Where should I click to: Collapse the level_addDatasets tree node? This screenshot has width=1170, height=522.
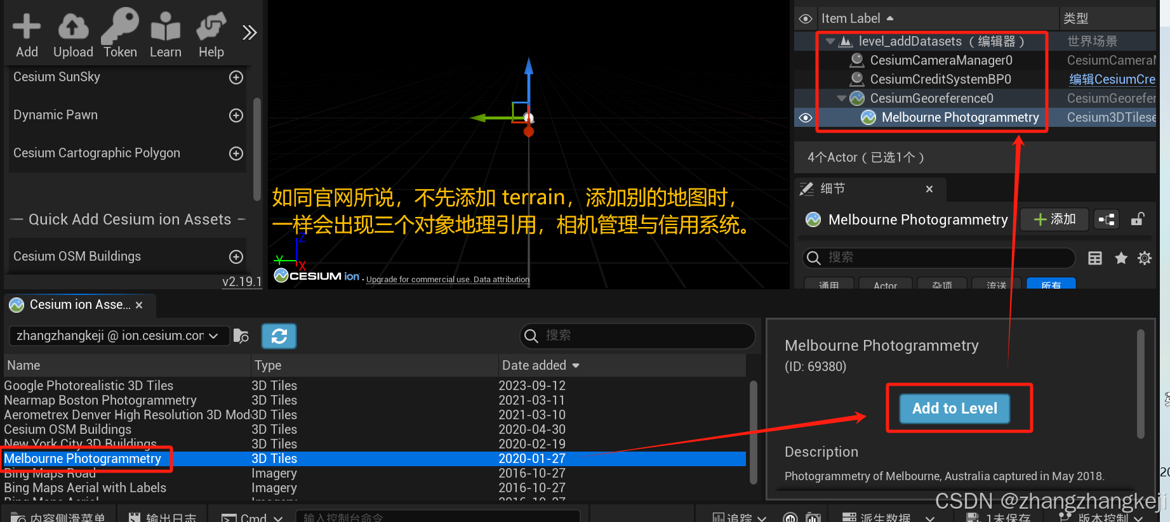pos(830,42)
